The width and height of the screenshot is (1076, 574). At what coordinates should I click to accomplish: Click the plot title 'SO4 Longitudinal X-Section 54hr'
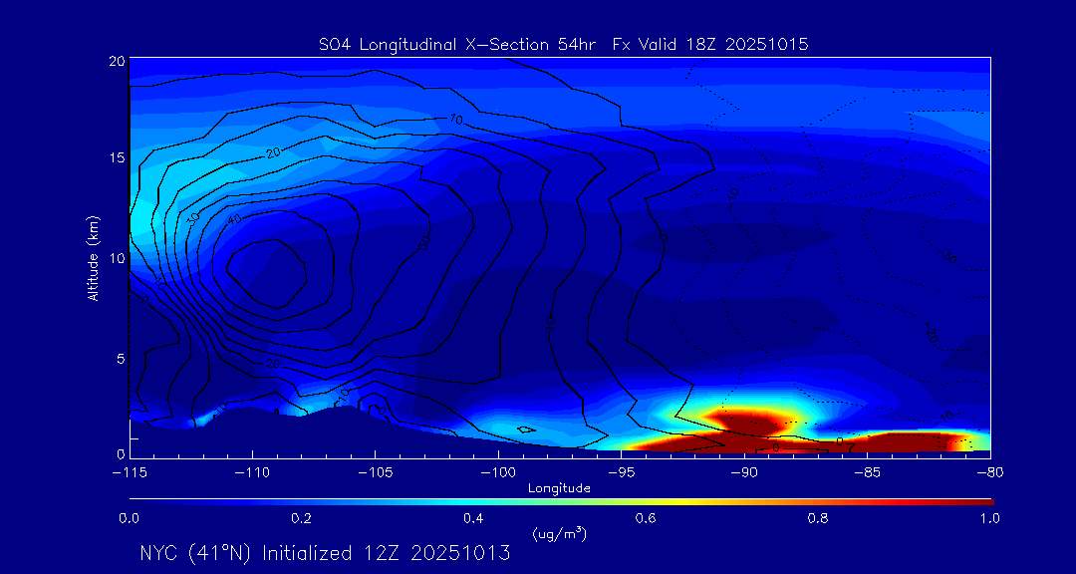[459, 45]
